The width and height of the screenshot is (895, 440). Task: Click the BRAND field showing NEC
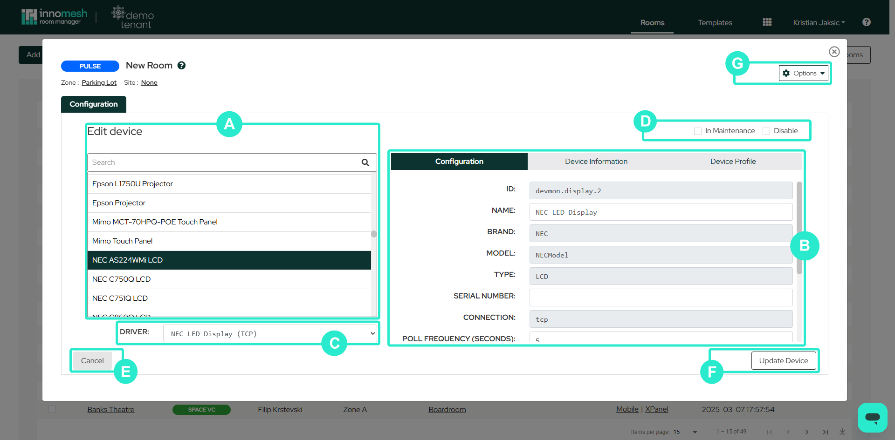[661, 233]
